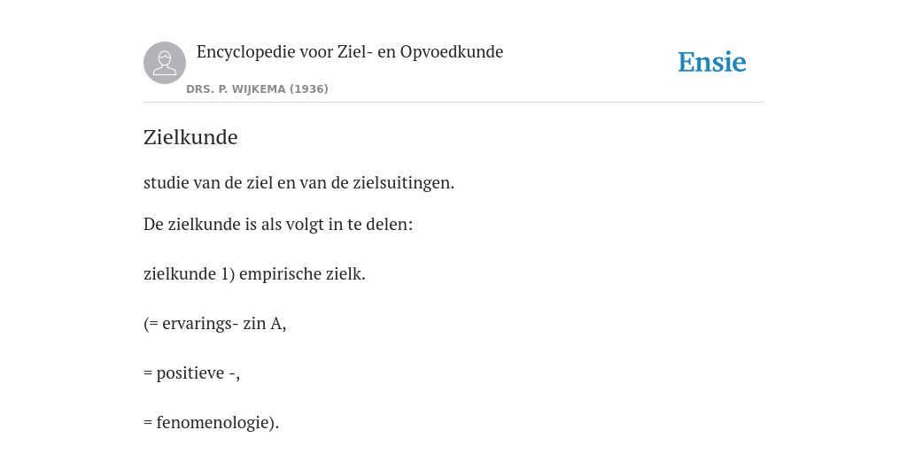Click the Zielkunde heading
The width and height of the screenshot is (907, 453).
[190, 137]
